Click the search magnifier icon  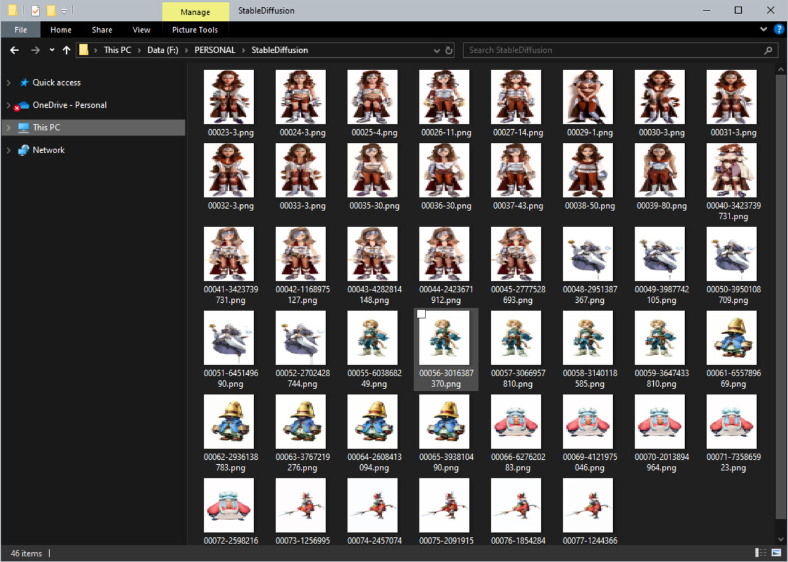pos(768,50)
